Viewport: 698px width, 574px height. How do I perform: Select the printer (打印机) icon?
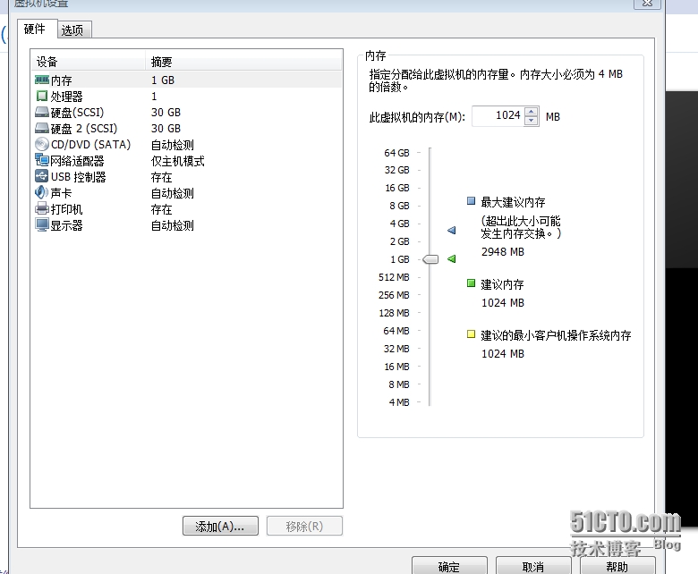pyautogui.click(x=42, y=208)
